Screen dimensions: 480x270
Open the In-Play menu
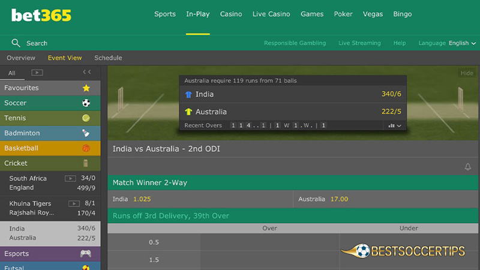tap(198, 14)
